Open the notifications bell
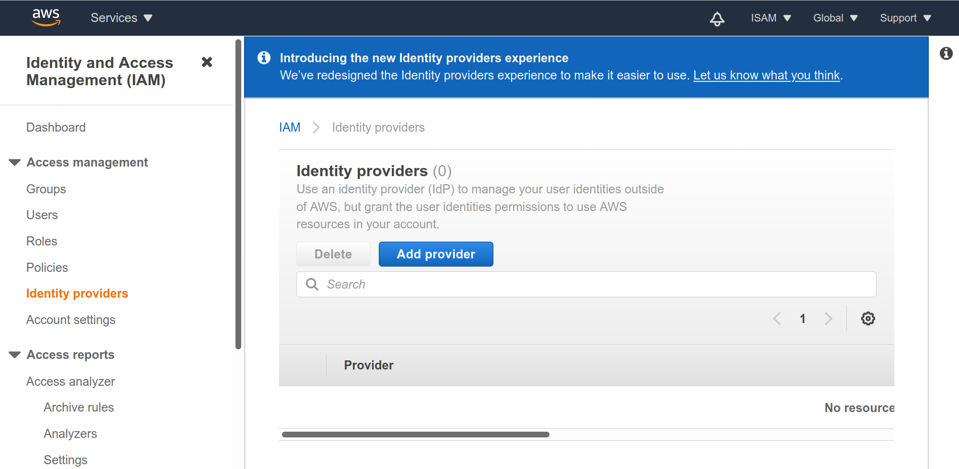This screenshot has width=959, height=469. click(x=717, y=19)
